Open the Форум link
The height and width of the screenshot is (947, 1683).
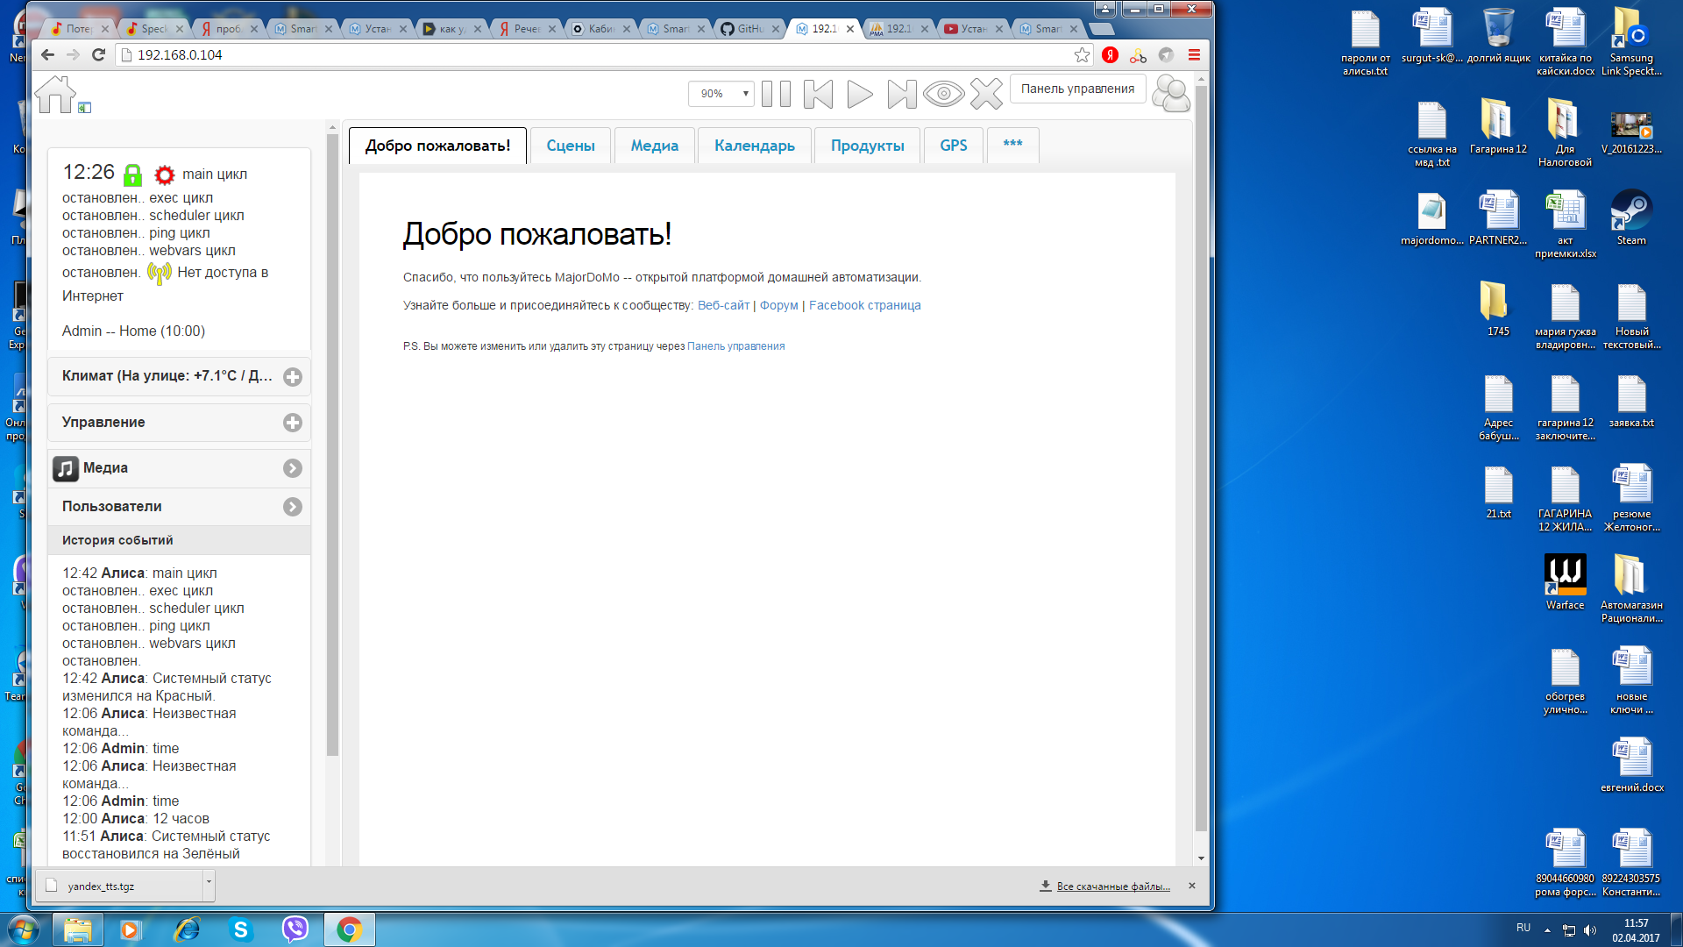778,304
